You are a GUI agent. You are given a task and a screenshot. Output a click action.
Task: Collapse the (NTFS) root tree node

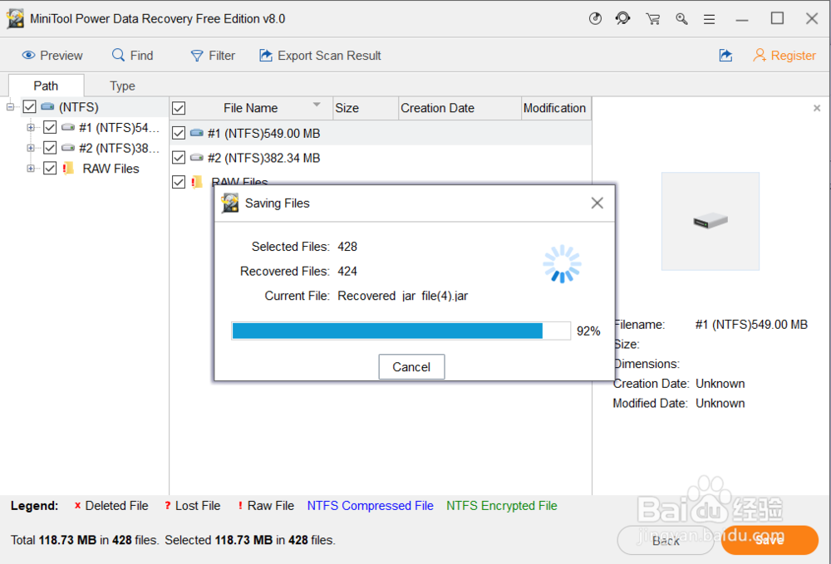point(10,107)
